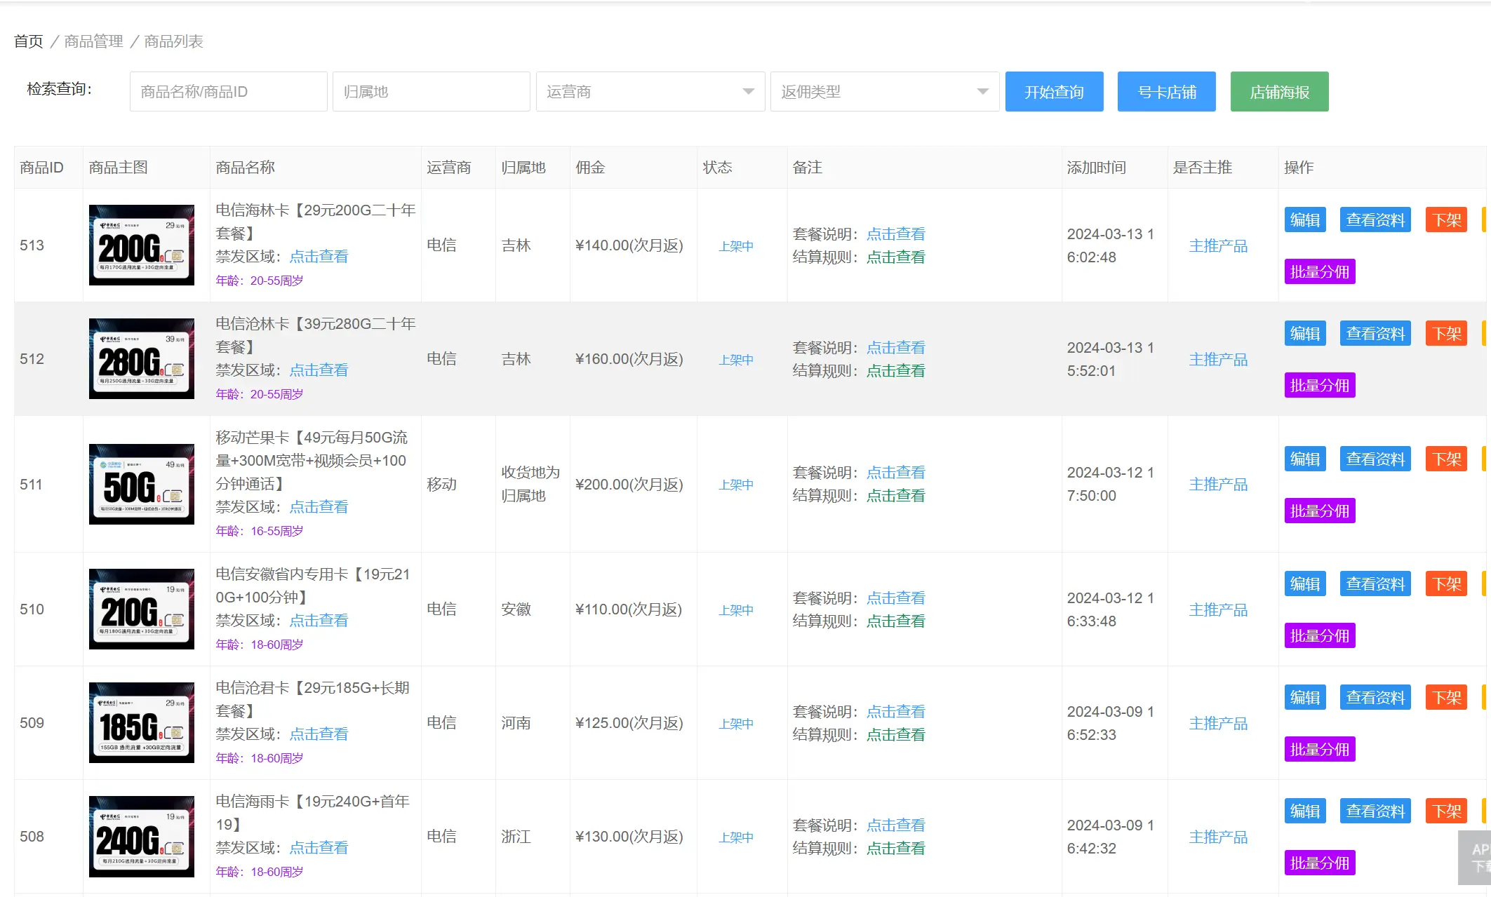This screenshot has height=897, width=1491.
Task: Take product 512 off shelf with 下架
Action: point(1446,333)
